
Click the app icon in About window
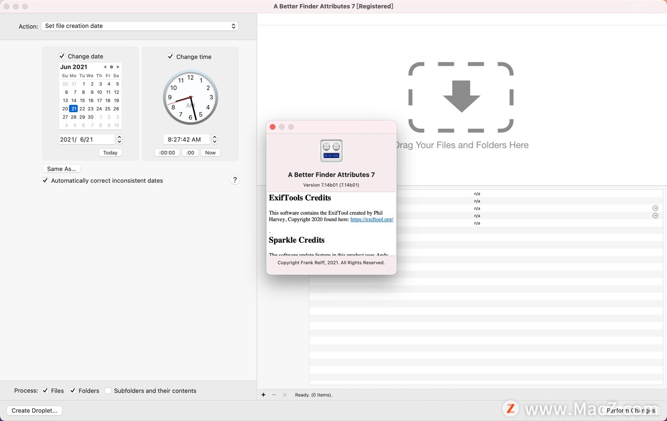coord(331,151)
